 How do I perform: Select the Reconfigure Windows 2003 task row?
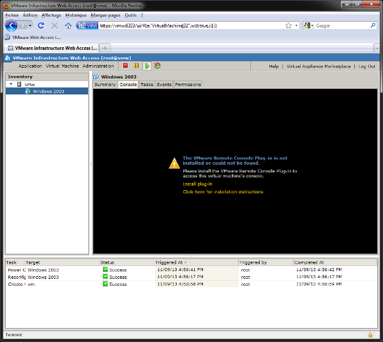click(x=191, y=277)
